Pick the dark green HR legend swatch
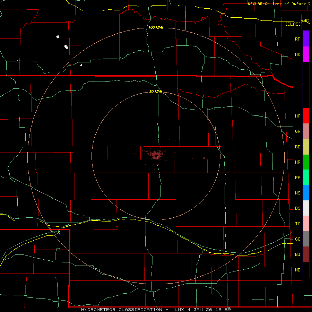Image resolution: width=312 pixels, height=312 pixels. point(306,162)
